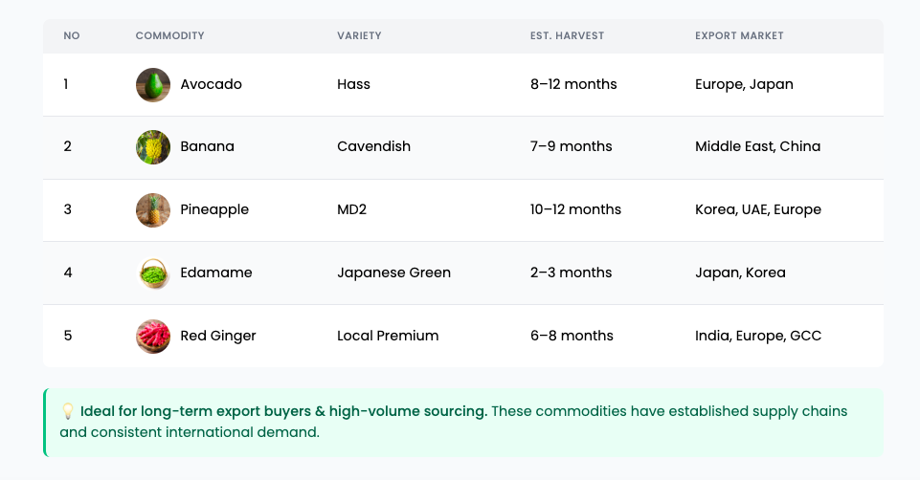The height and width of the screenshot is (480, 920).
Task: Click the Cavendish variety text
Action: coord(373,146)
